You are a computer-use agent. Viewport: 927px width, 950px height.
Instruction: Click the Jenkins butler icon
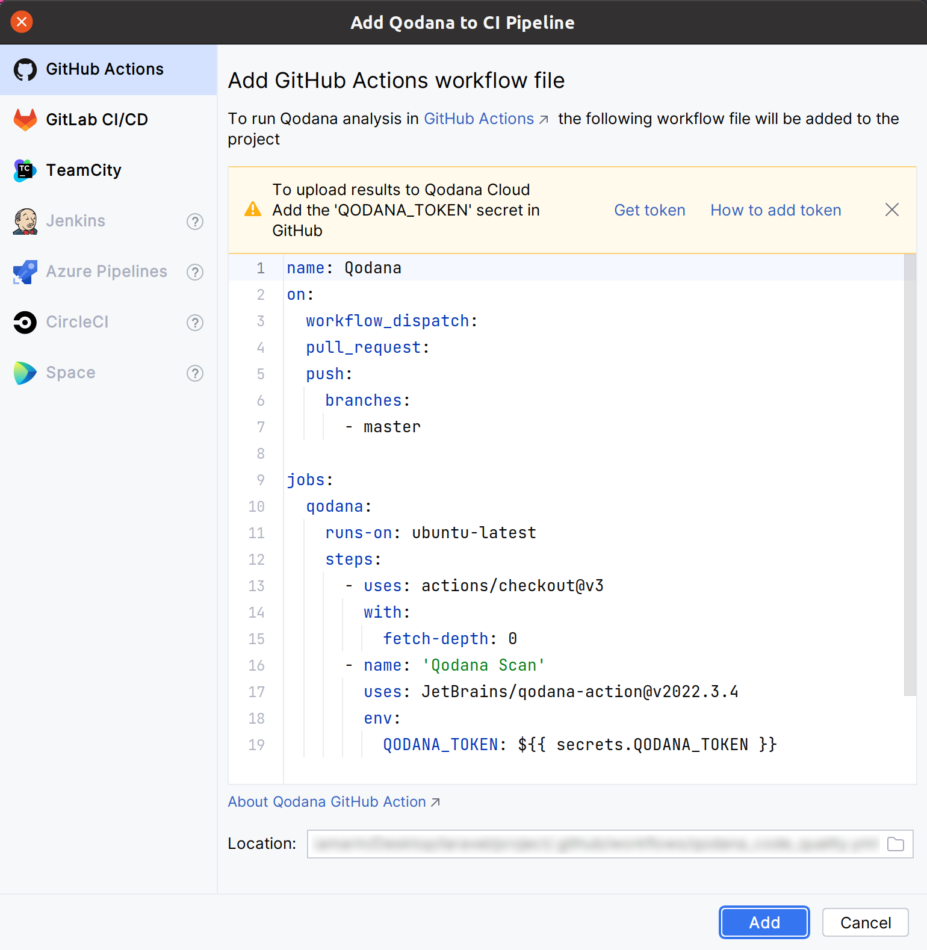coord(25,221)
